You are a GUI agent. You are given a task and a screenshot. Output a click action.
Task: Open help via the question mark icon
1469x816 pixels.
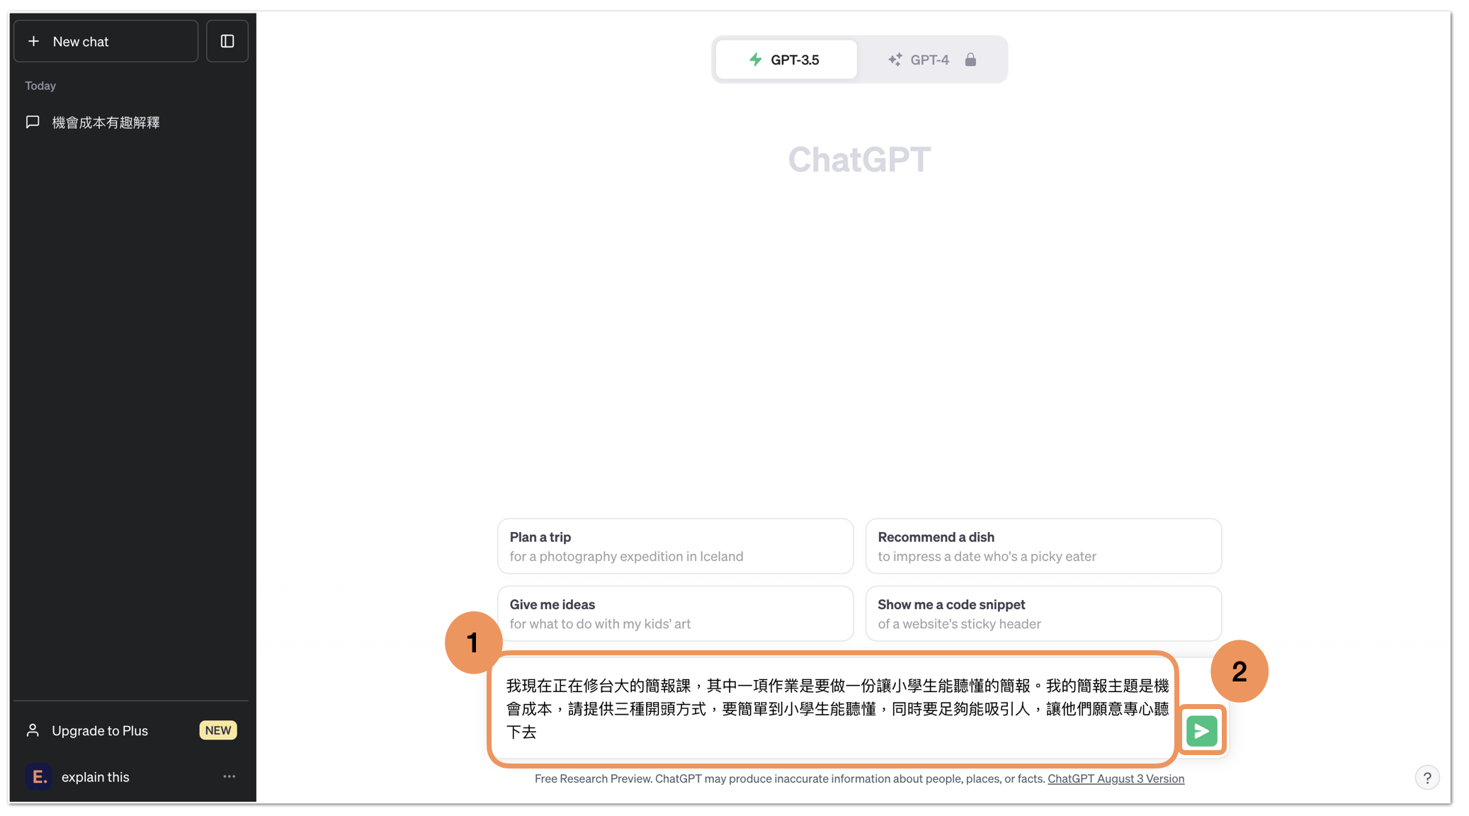(x=1428, y=777)
